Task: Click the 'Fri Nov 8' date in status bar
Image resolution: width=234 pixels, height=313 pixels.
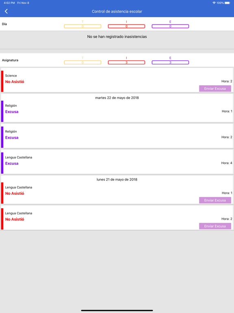Action: tap(23, 3)
